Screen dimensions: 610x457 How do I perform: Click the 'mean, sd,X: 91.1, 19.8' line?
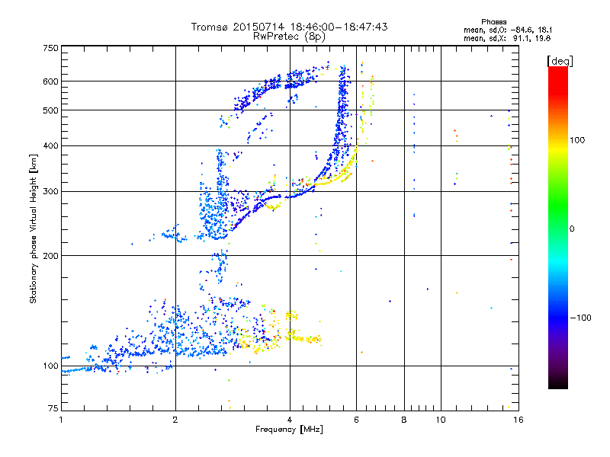507,38
